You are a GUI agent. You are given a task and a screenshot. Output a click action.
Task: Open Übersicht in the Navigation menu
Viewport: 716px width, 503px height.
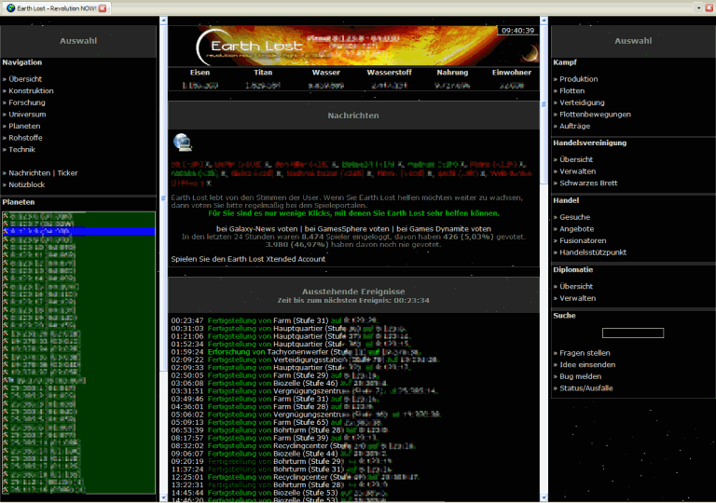tap(25, 79)
